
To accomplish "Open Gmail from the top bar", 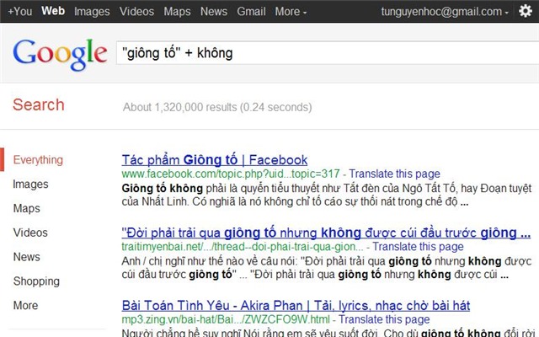I will pyautogui.click(x=251, y=11).
